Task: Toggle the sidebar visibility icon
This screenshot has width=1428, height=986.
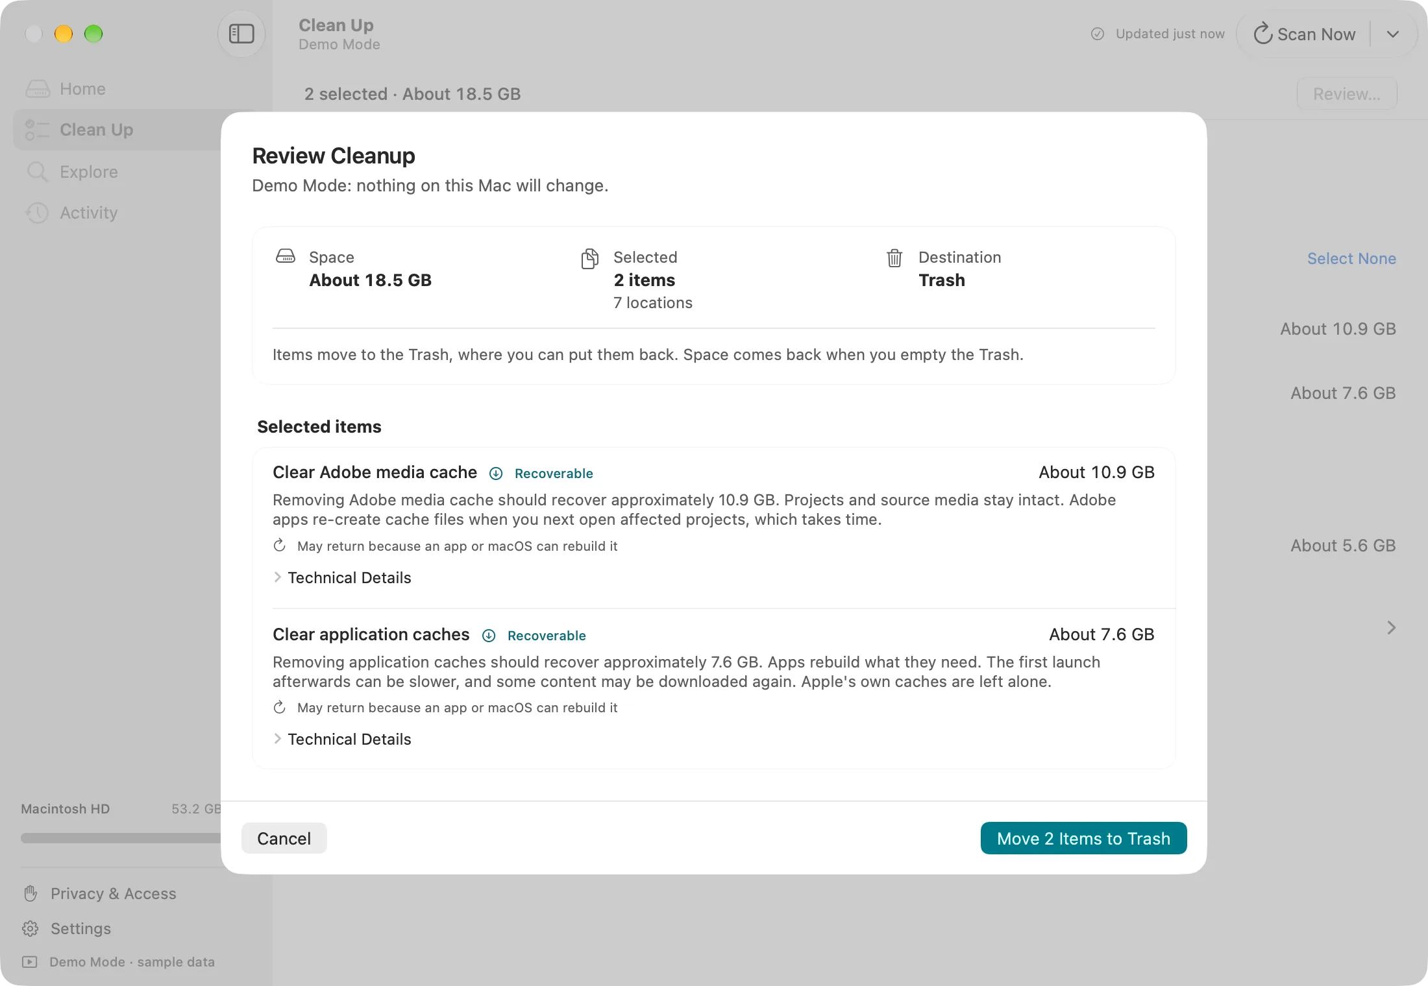Action: click(x=241, y=34)
